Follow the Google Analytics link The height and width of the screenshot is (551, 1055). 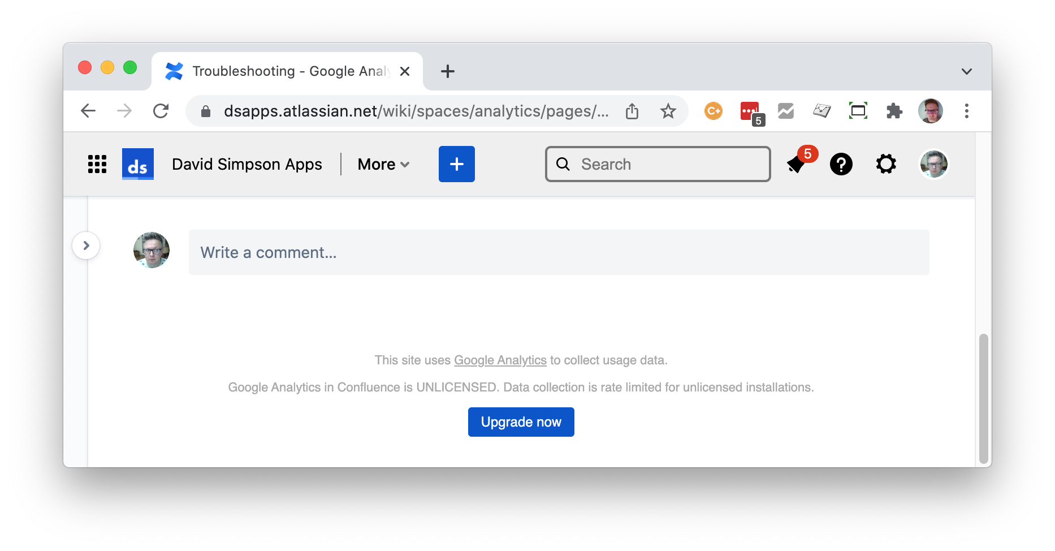point(500,360)
